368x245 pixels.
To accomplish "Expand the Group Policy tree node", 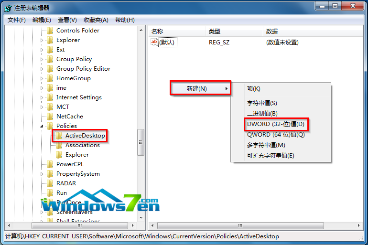I will coord(42,59).
